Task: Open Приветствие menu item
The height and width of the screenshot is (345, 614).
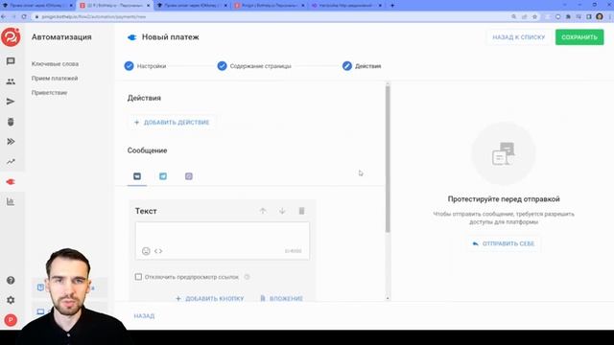Action: [49, 93]
